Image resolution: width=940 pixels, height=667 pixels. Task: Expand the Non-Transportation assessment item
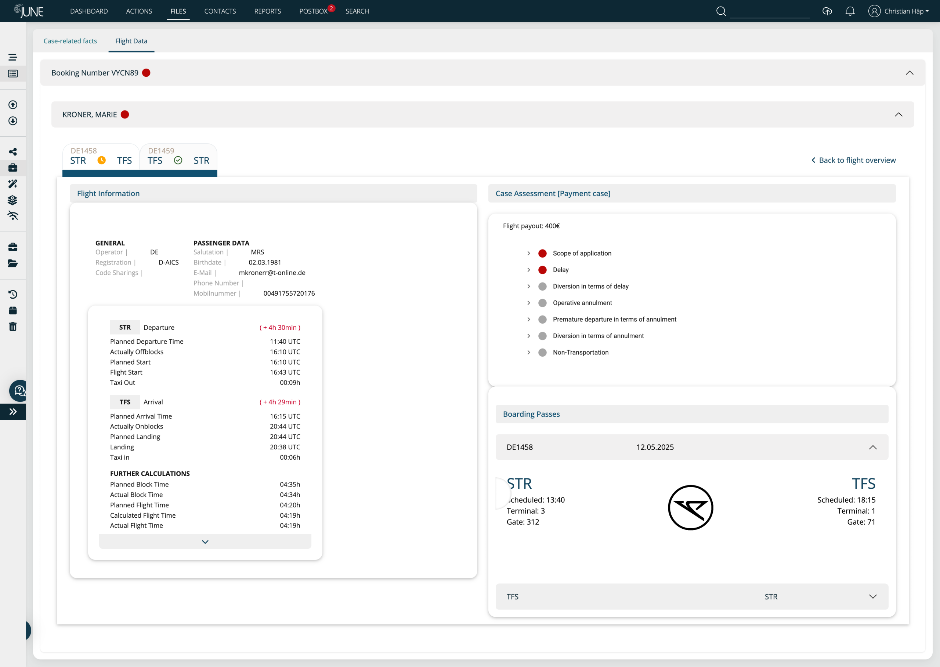pos(529,352)
